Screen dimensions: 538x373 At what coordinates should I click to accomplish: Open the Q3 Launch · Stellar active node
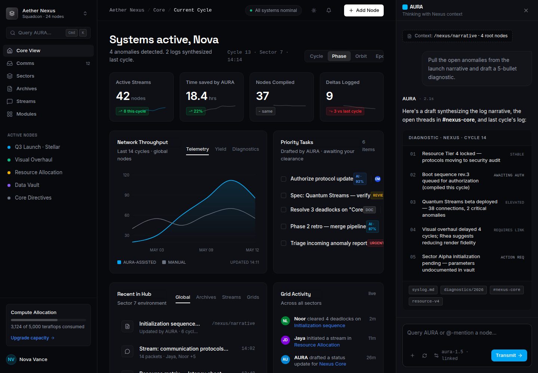48,147
